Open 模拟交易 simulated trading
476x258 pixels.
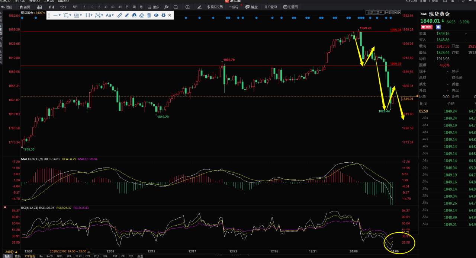(215, 7)
